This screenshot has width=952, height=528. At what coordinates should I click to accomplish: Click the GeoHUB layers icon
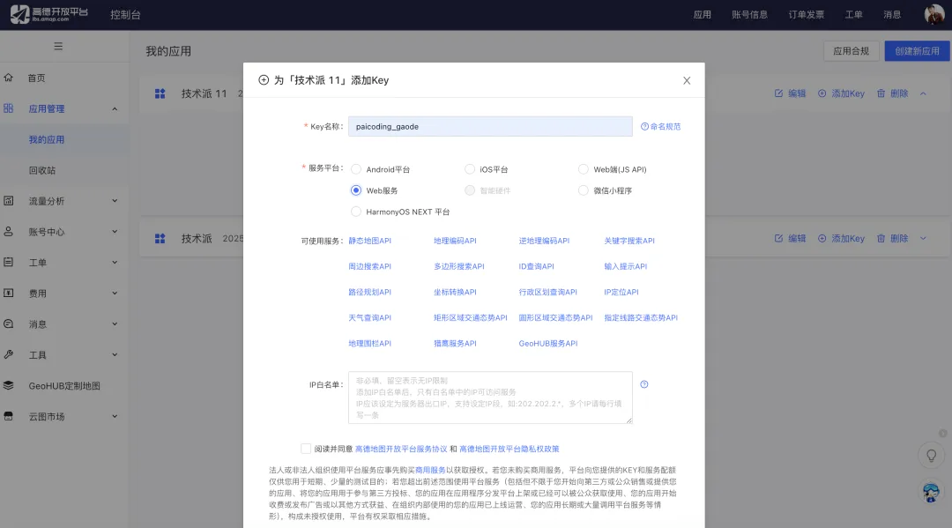tap(9, 385)
